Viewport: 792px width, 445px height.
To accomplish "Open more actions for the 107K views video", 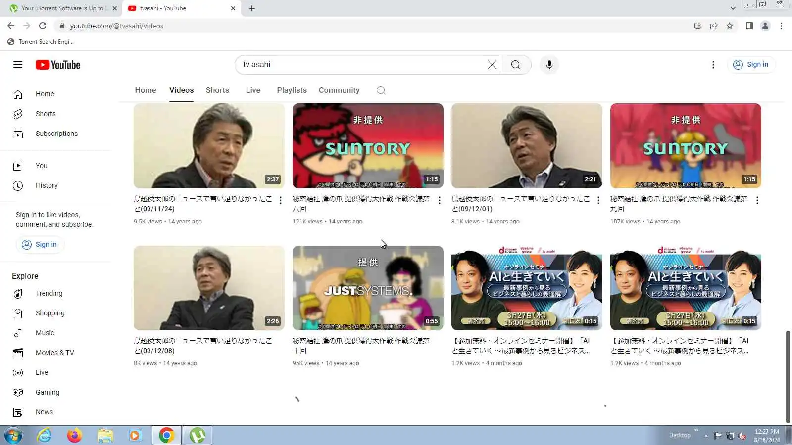I will (757, 200).
